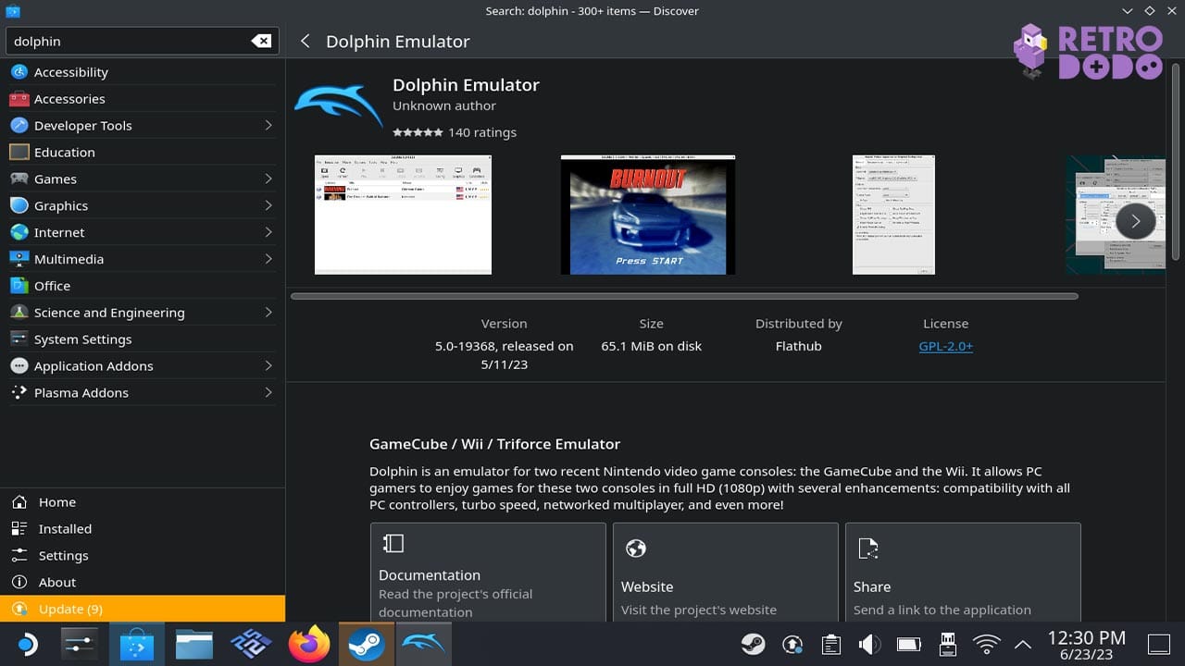1185x666 pixels.
Task: Open Dolphin file manager in taskbar
Action: click(194, 645)
